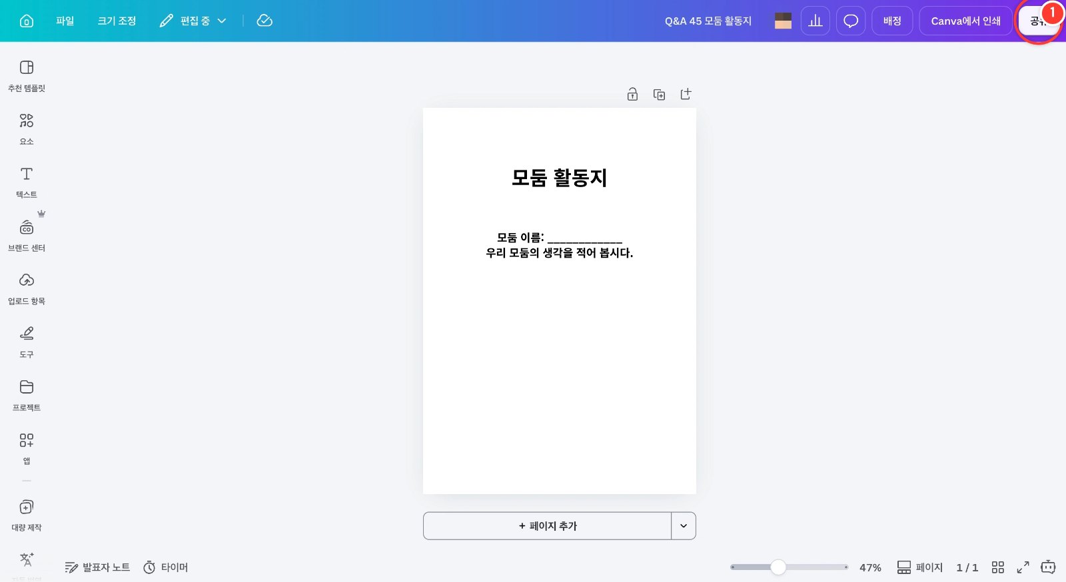
Task: Duplicate the page using the copy icon
Action: click(x=659, y=95)
